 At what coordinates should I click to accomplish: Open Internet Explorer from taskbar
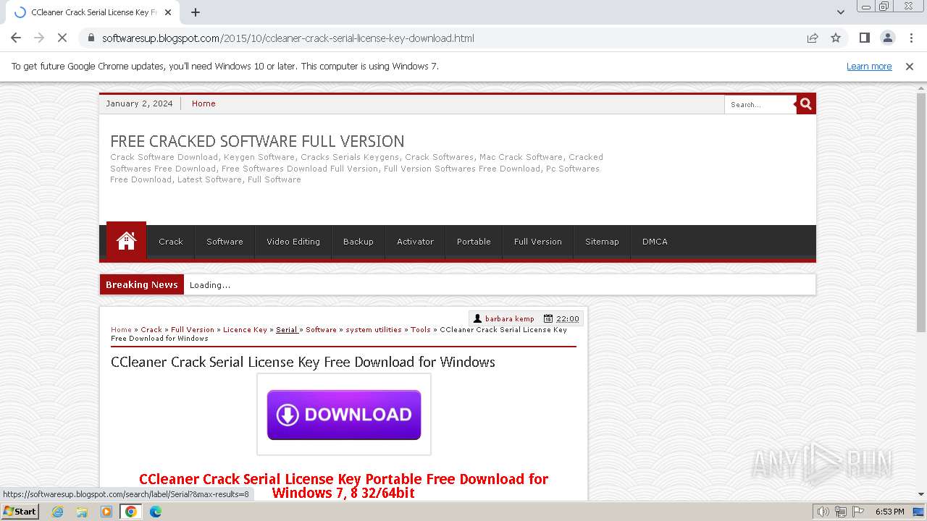57,512
